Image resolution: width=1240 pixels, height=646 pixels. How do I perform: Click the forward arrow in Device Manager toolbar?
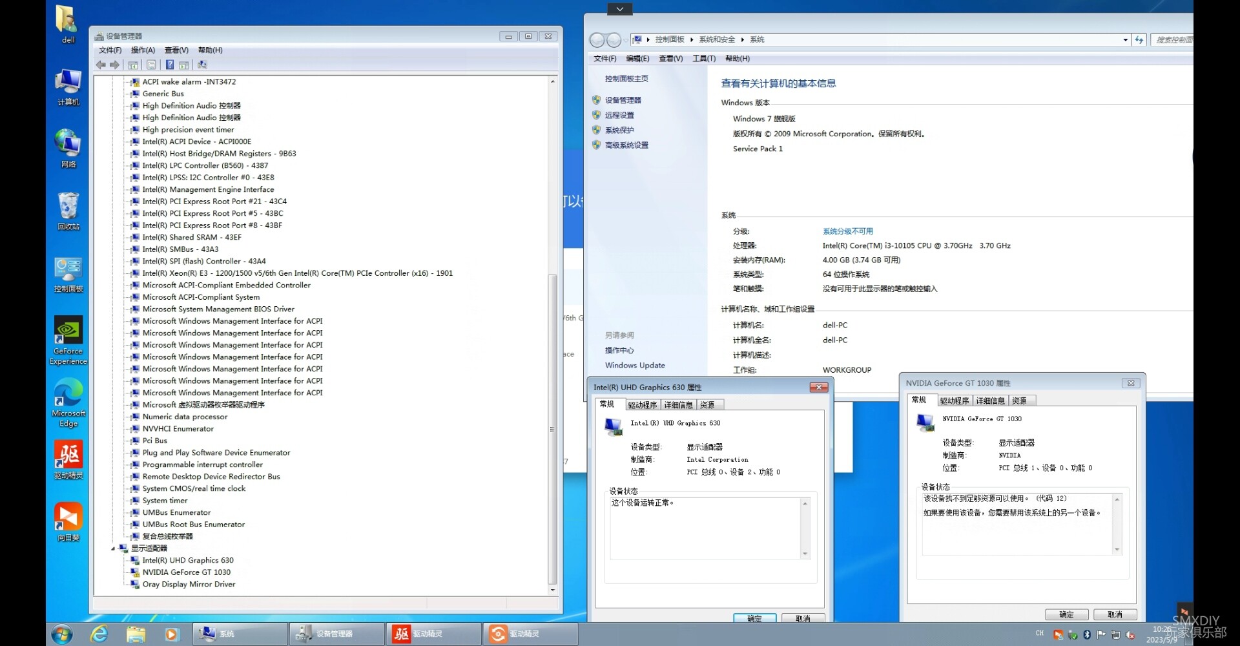point(114,65)
